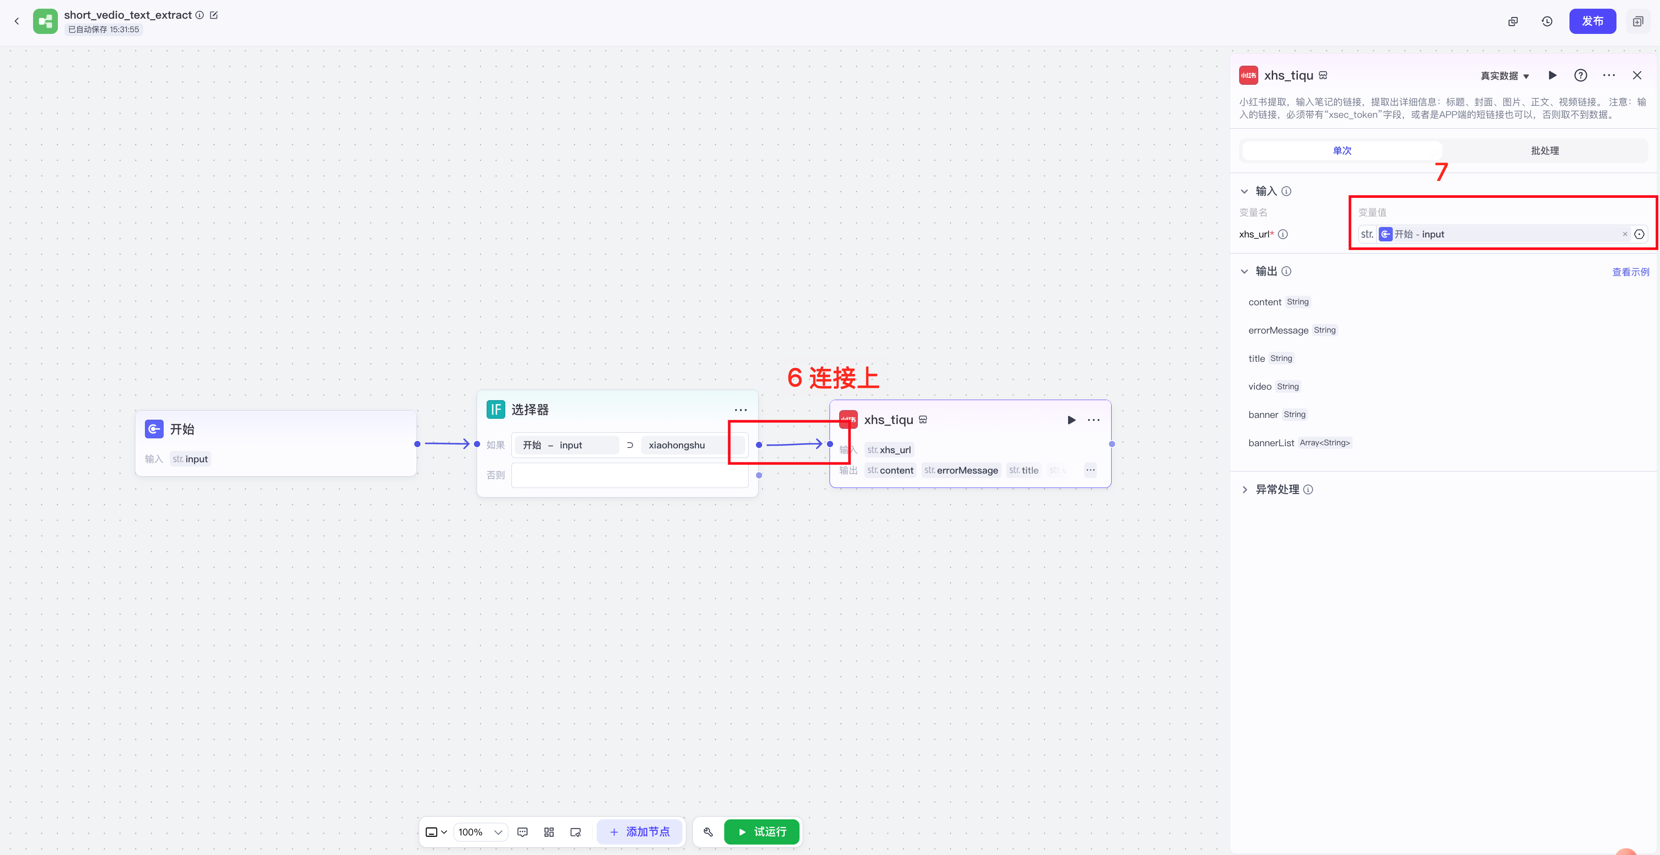Image resolution: width=1660 pixels, height=855 pixels.
Task: Open info icon next to short_vedio_text_extract
Action: pyautogui.click(x=200, y=15)
